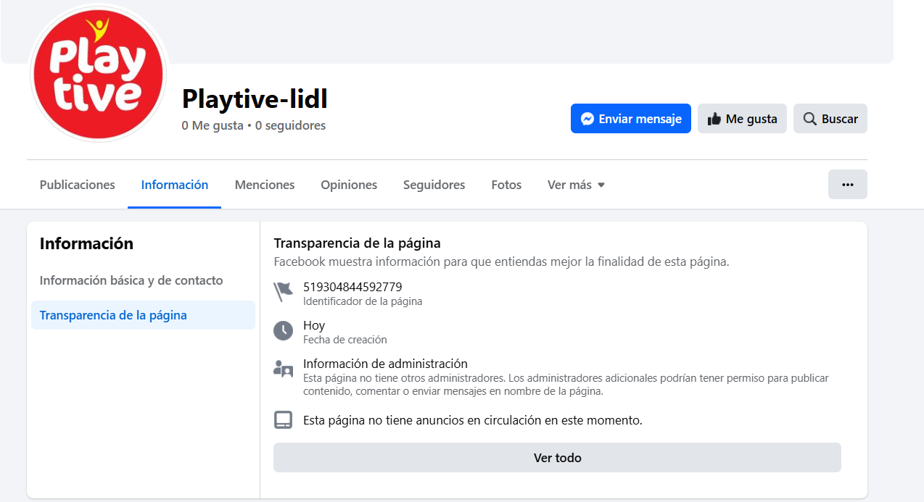Open the three-dots more options menu

848,185
